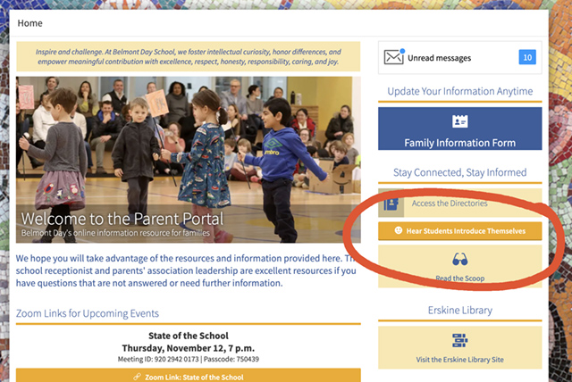This screenshot has width=572, height=382.
Task: Open Zoom Link: State of the School
Action: (194, 377)
